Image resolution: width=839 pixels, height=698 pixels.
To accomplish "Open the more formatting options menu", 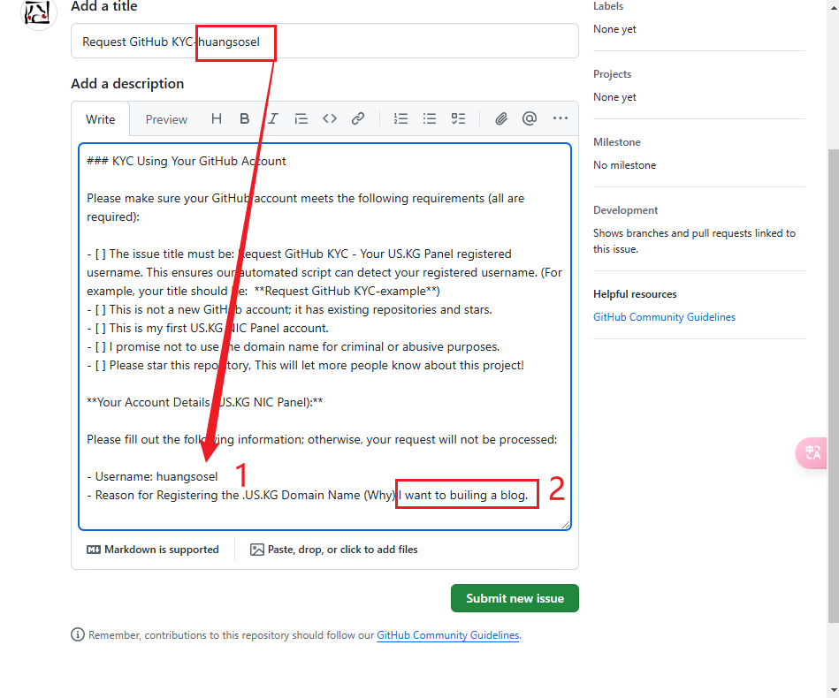I will (561, 118).
